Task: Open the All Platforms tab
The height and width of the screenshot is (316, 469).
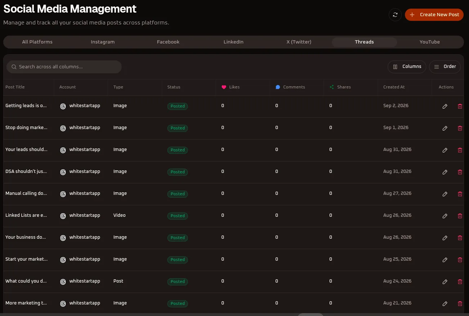Action: pos(37,42)
